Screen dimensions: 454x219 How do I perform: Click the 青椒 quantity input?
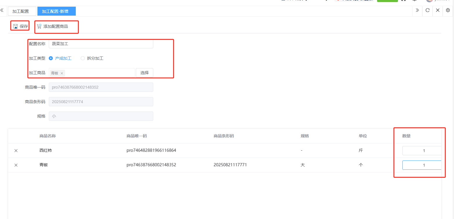coord(422,165)
